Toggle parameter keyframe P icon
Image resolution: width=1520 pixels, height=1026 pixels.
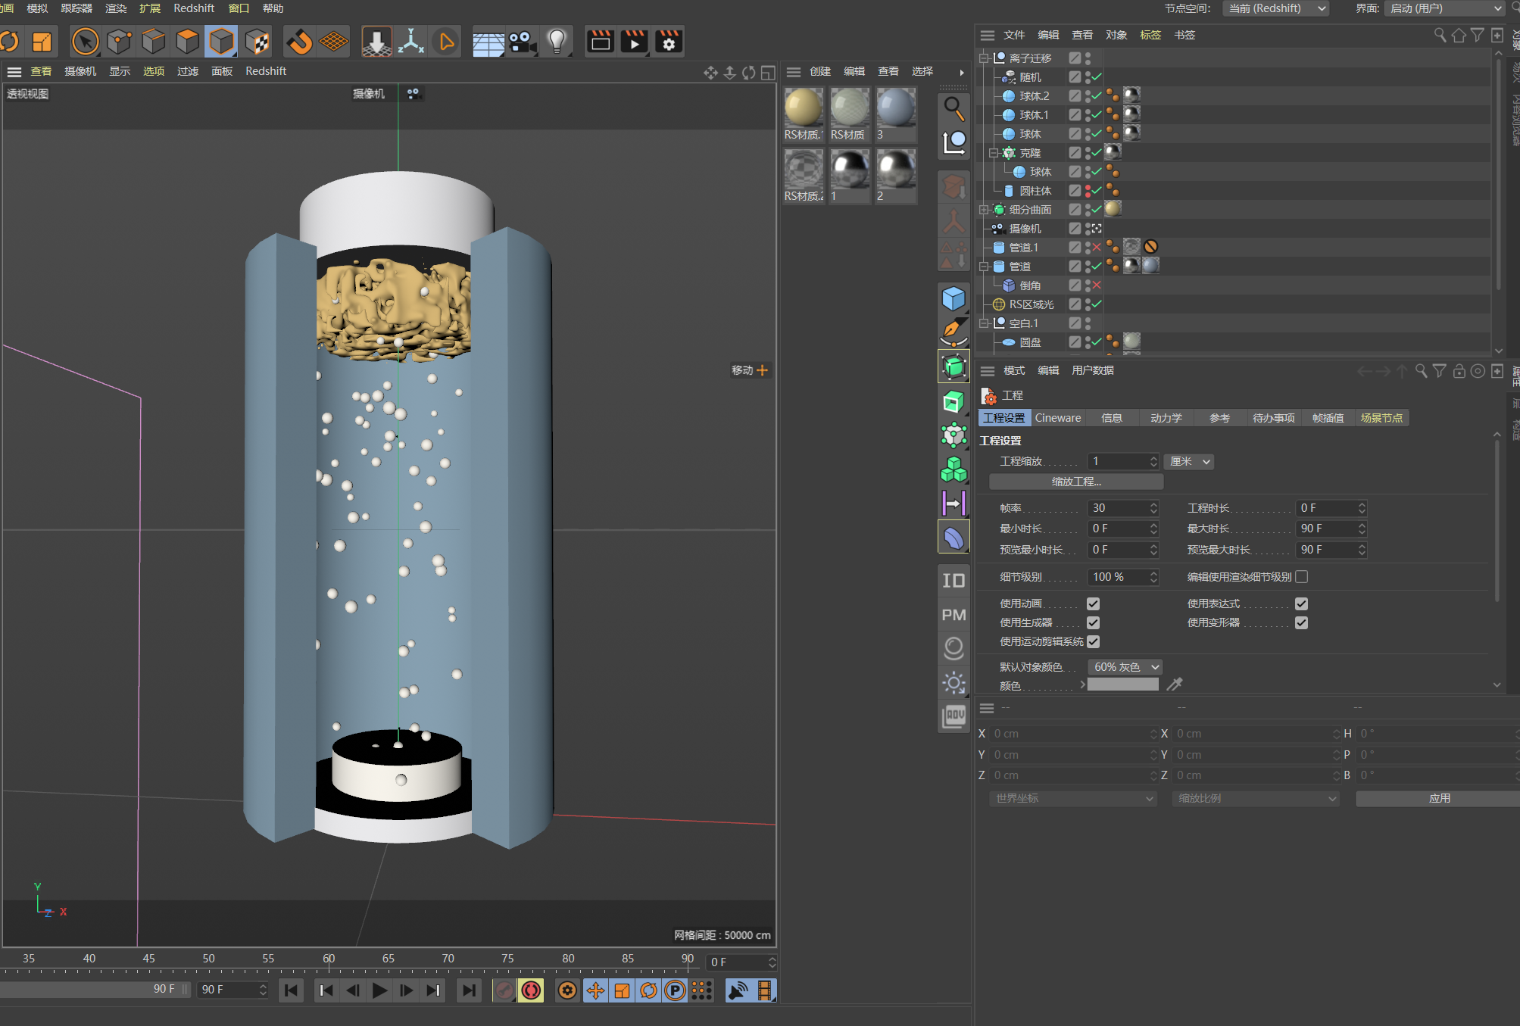(x=674, y=990)
